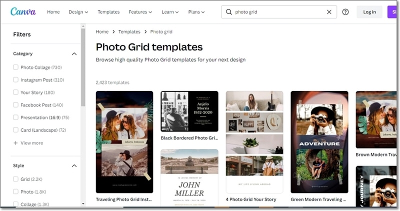Click the filters panel scrollbar thumb
The height and width of the screenshot is (211, 400).
(x=83, y=67)
